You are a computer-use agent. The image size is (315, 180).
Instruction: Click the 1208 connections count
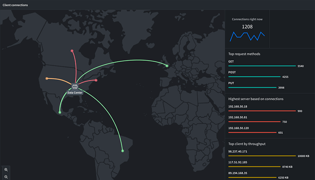(248, 27)
